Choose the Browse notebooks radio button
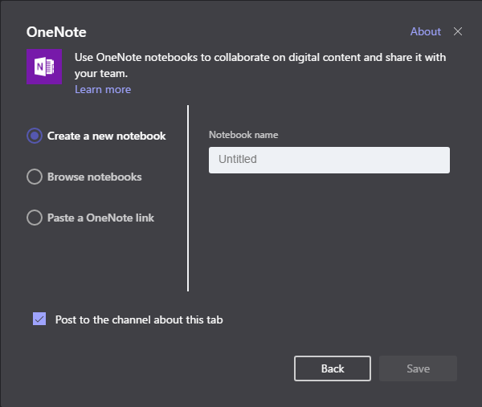This screenshot has height=407, width=482. 35,177
